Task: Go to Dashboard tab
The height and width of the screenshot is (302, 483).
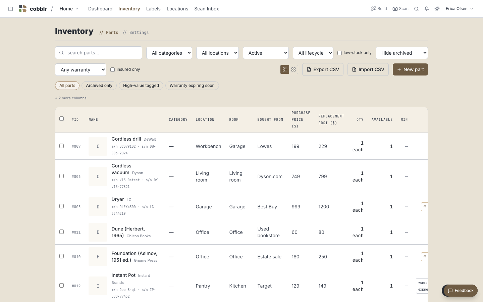Action: pyautogui.click(x=100, y=9)
